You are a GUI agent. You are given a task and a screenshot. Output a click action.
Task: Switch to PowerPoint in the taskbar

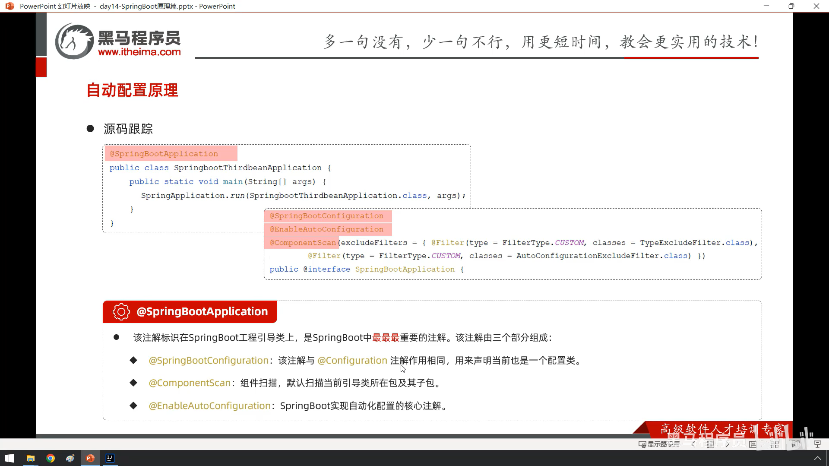pos(90,458)
